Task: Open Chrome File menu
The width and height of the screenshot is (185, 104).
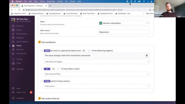Action: pos(25,1)
